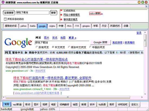Click 类似网页 link for www.greendown.cn/ result
Viewport: 149px width, 111px height.
point(40,71)
